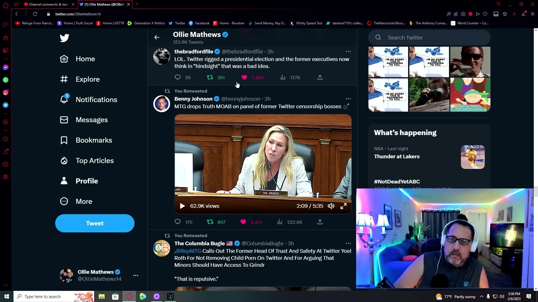Open Twitter in the Opera sidebar

[5, 105]
